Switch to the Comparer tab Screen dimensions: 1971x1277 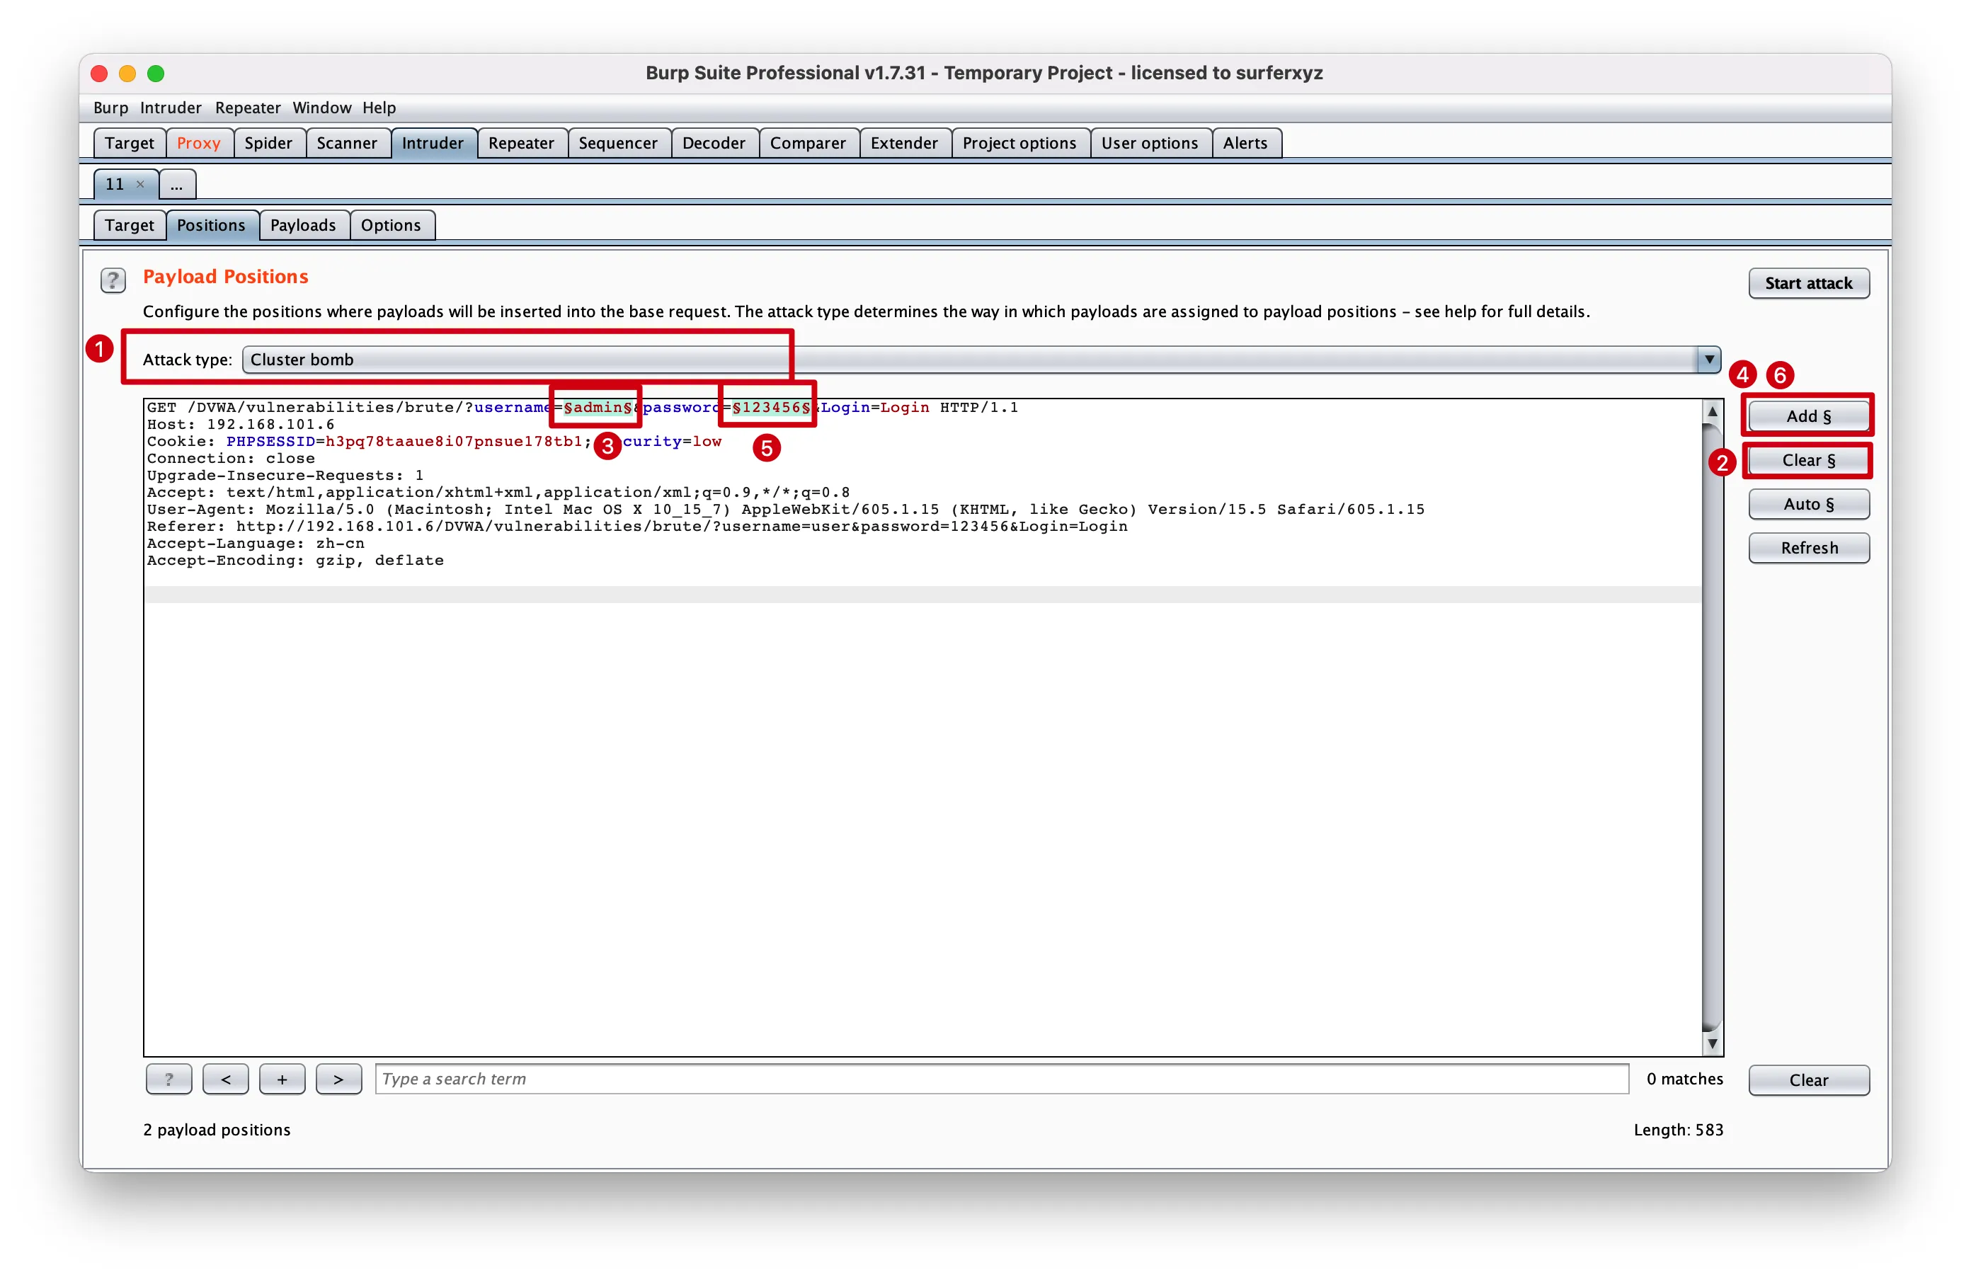pos(809,143)
